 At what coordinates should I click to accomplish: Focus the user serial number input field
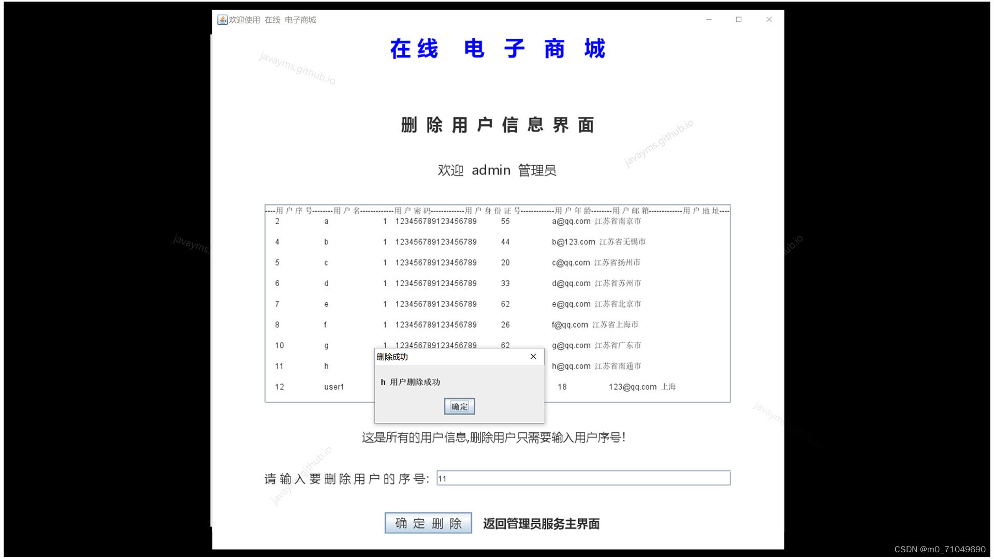point(583,478)
